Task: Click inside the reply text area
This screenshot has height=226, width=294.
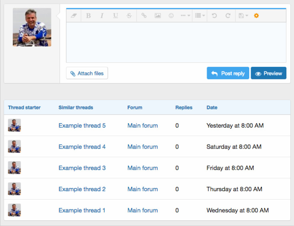Action: (x=176, y=43)
